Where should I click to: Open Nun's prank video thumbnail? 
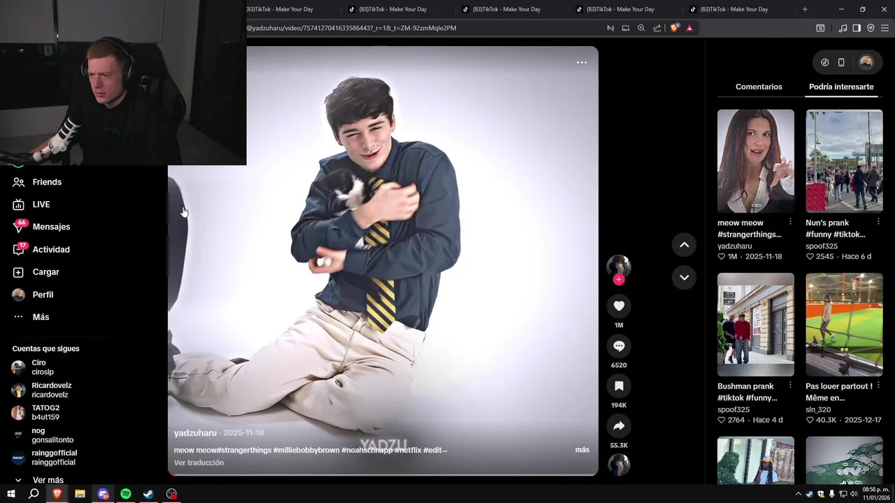tap(844, 161)
